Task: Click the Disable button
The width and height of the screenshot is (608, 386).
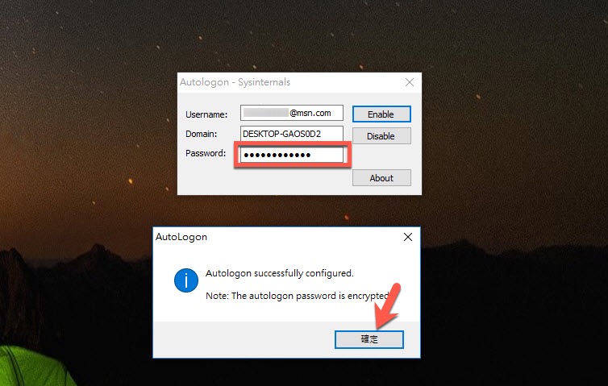Action: coord(381,136)
